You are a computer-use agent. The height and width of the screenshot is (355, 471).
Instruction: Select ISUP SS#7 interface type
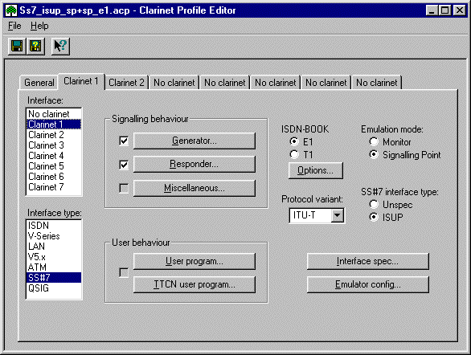(x=386, y=217)
